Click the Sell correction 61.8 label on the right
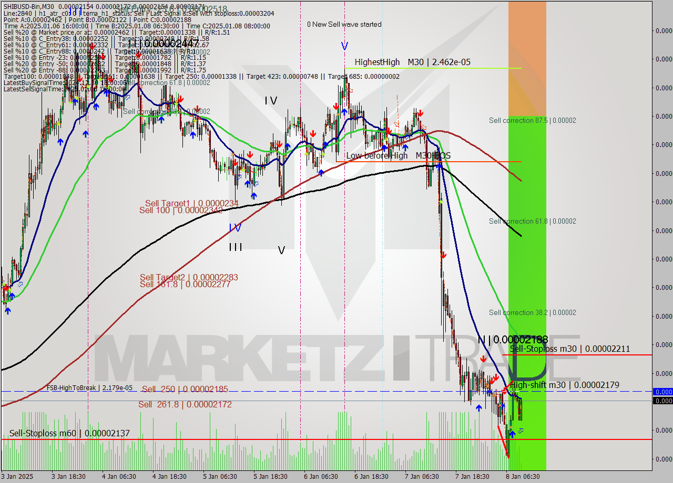Screen dimensions: 673x483 tap(533, 221)
